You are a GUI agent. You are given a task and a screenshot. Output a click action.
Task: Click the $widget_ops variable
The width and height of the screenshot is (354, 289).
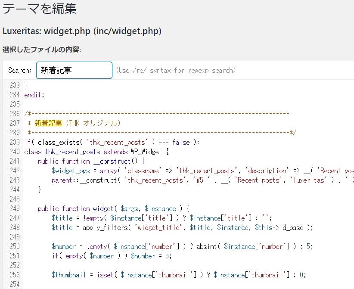tap(71, 171)
